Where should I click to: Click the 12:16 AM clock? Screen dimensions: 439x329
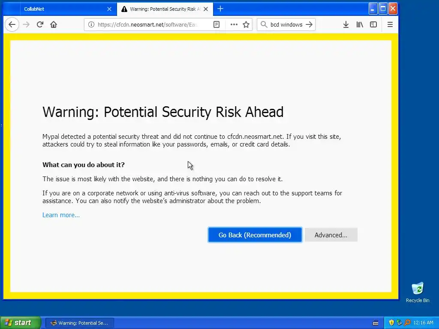tap(423, 323)
